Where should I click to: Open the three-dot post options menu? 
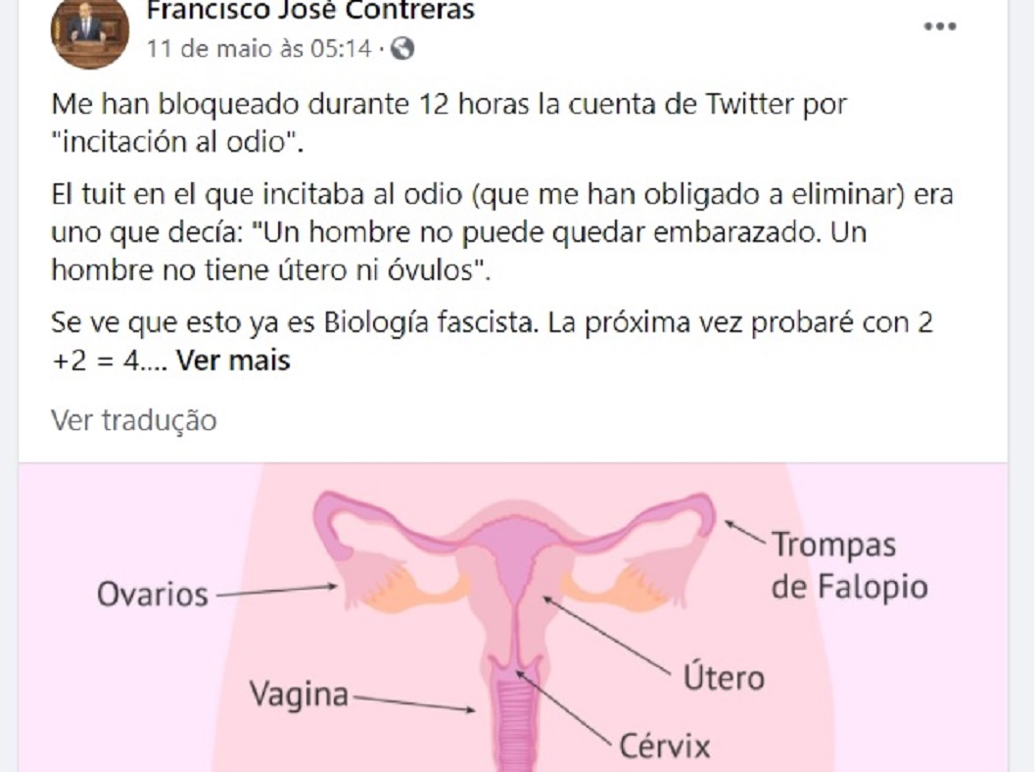point(939,26)
